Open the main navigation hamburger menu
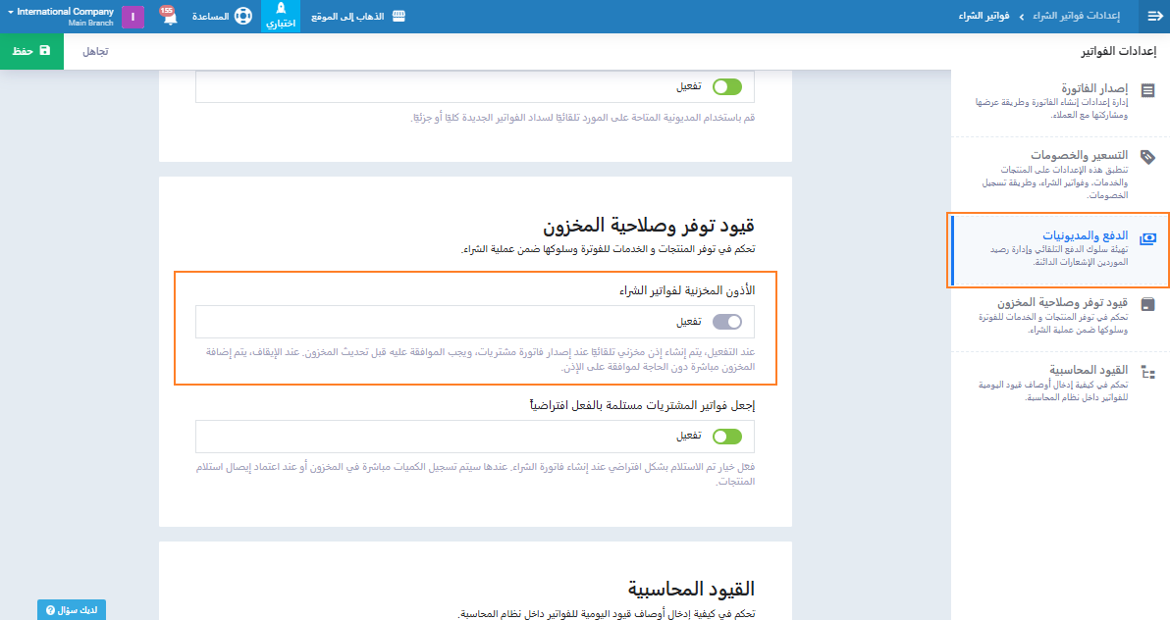This screenshot has height=620, width=1170. [1153, 17]
